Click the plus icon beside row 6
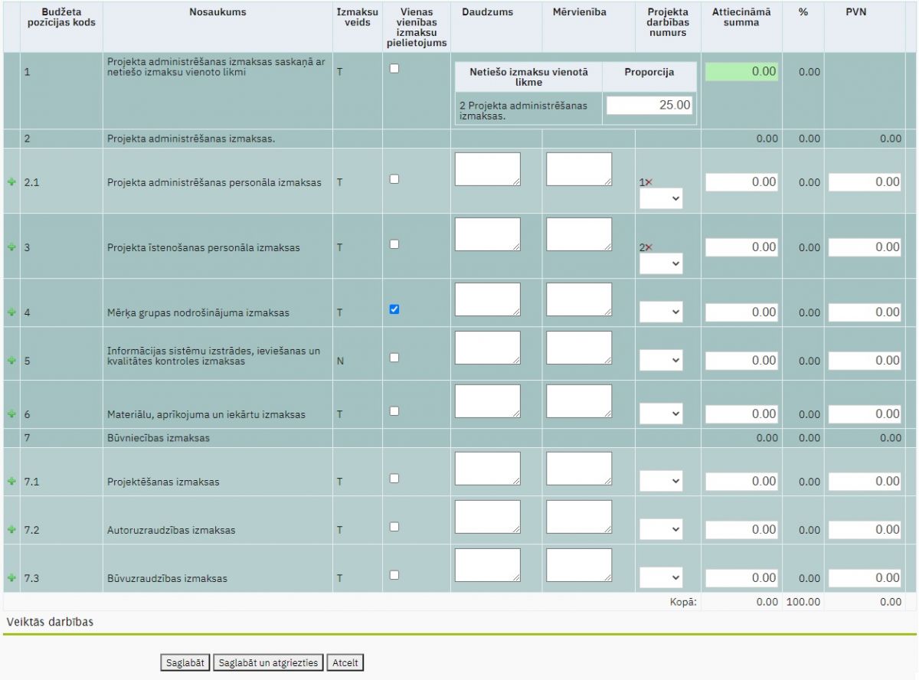Viewport: 919px width, 680px height. click(x=11, y=414)
